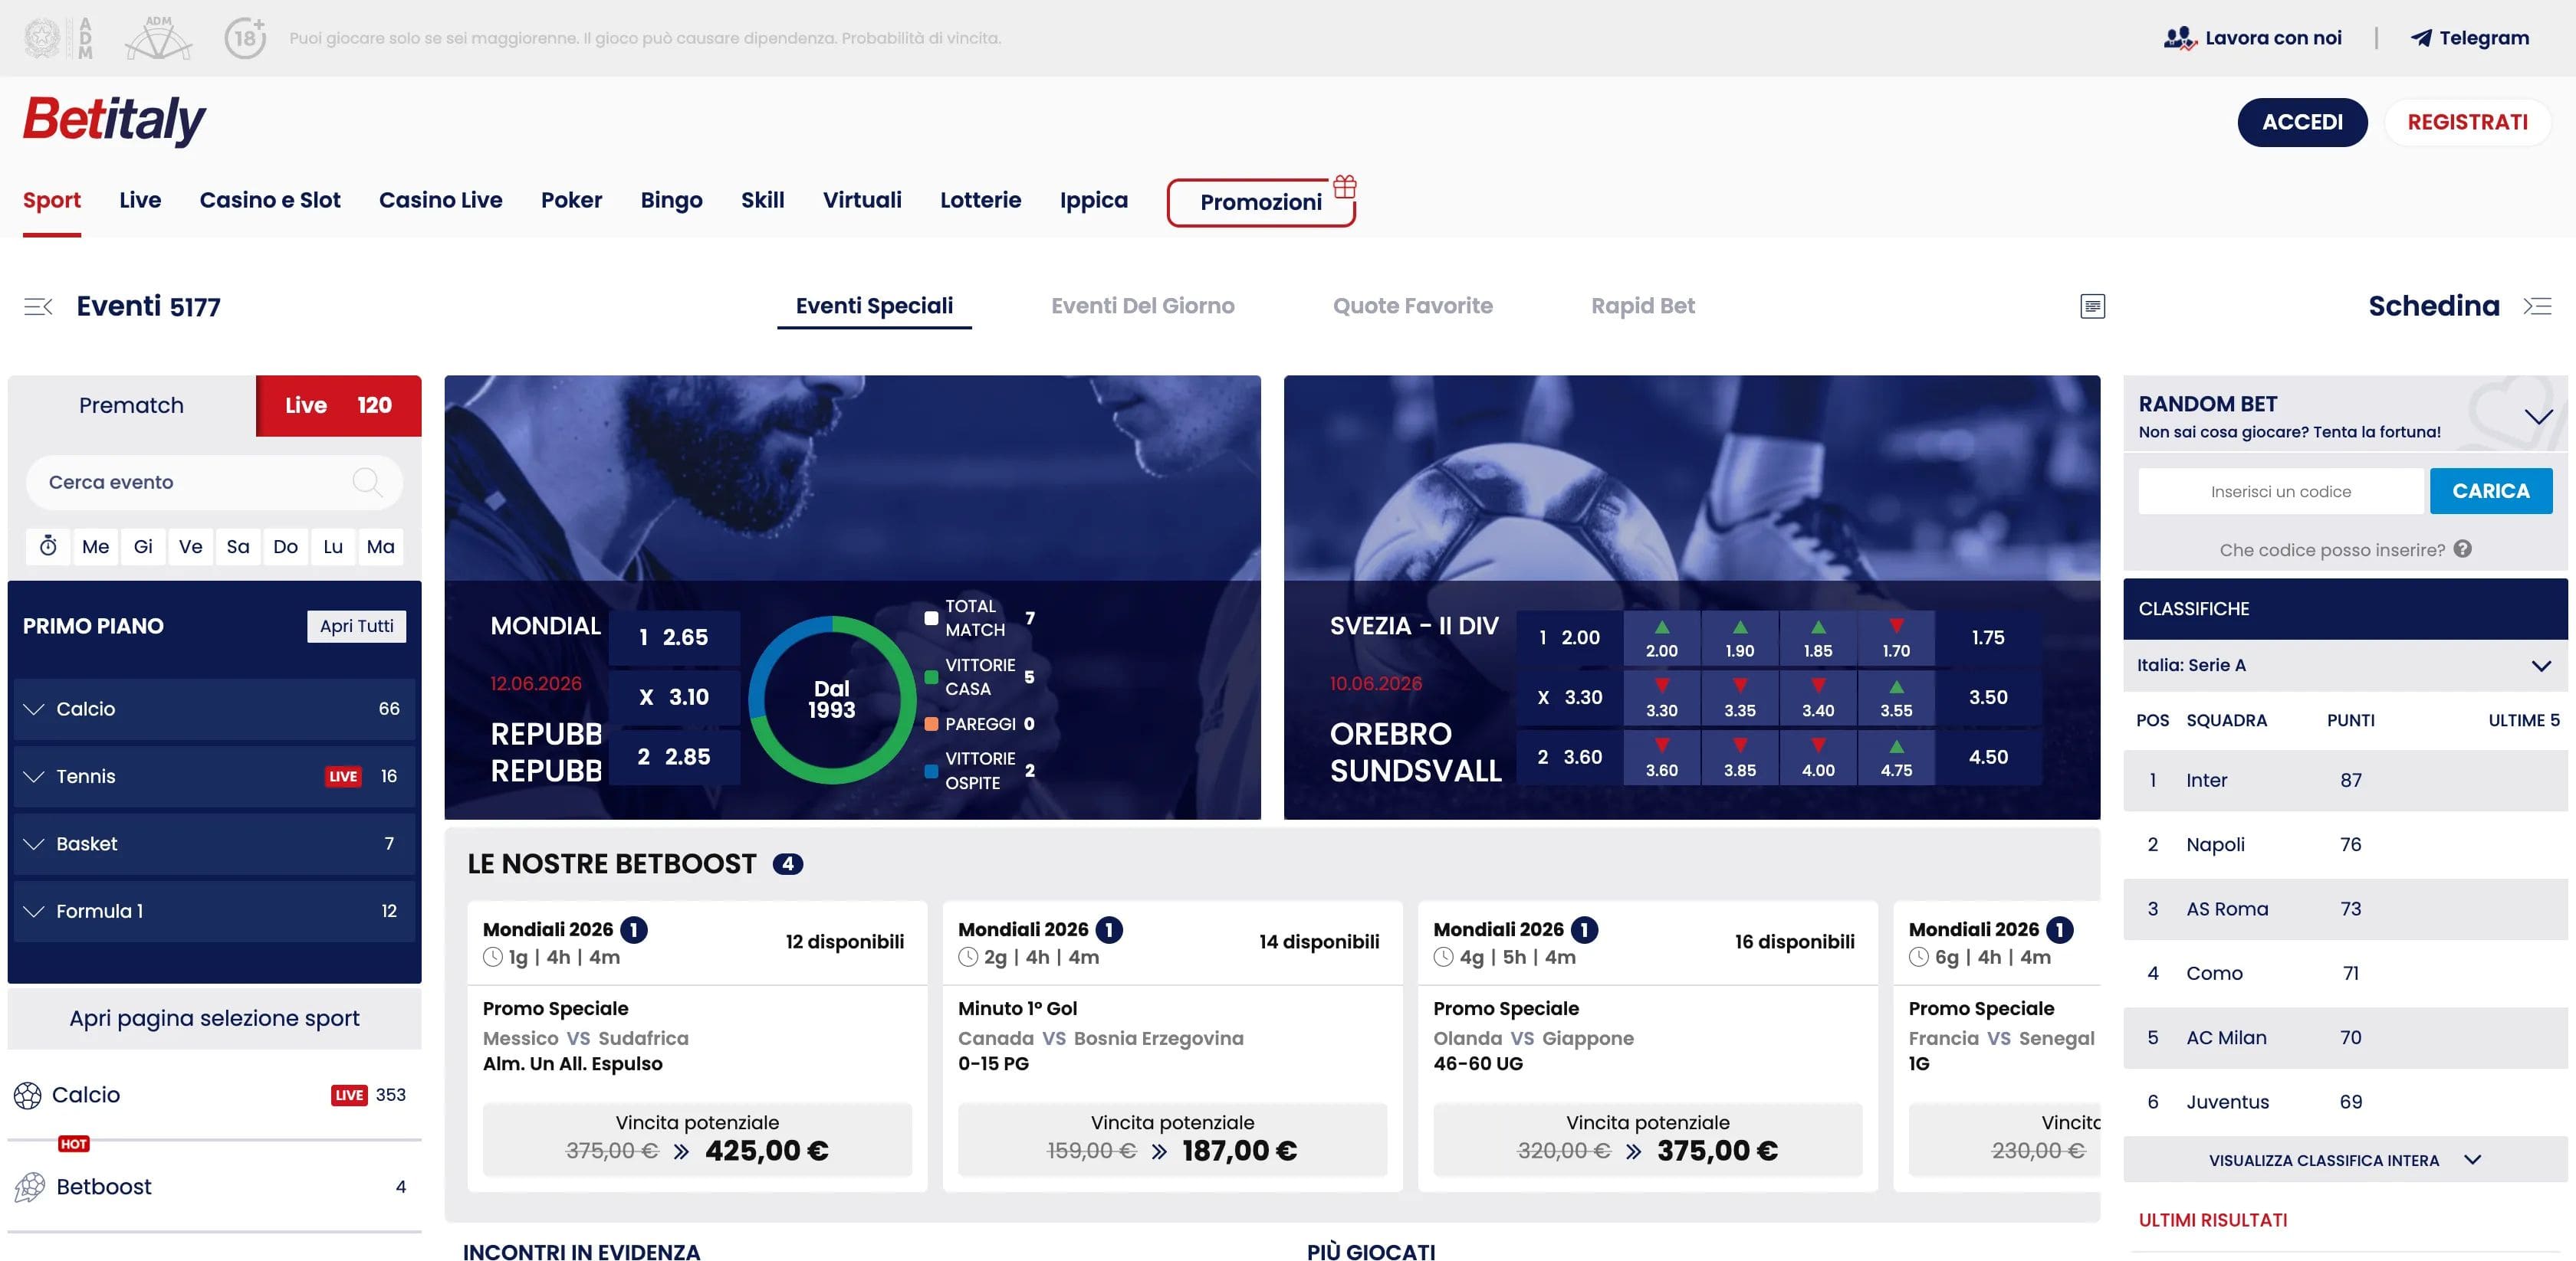2576x1261 pixels.
Task: Open Apri pagina selezione sport link
Action: click(214, 1018)
